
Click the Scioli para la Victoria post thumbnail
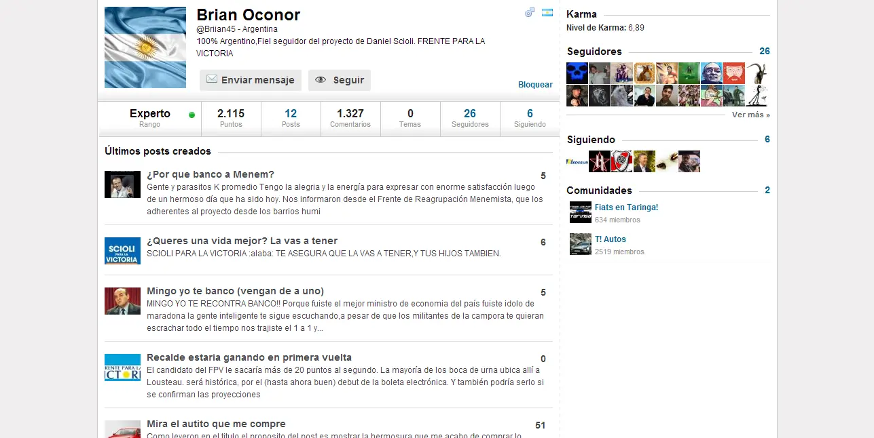pyautogui.click(x=122, y=251)
